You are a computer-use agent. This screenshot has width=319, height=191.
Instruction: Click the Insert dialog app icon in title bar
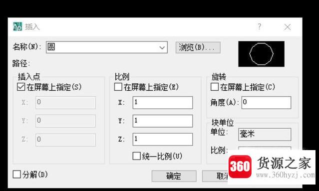coord(17,26)
